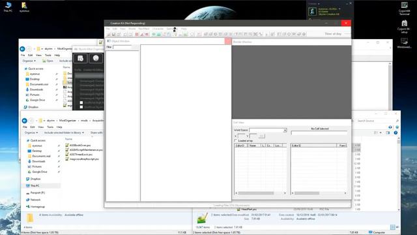
Task: Click the first Mod Organizer toolbar icon
Action: [x=80, y=58]
